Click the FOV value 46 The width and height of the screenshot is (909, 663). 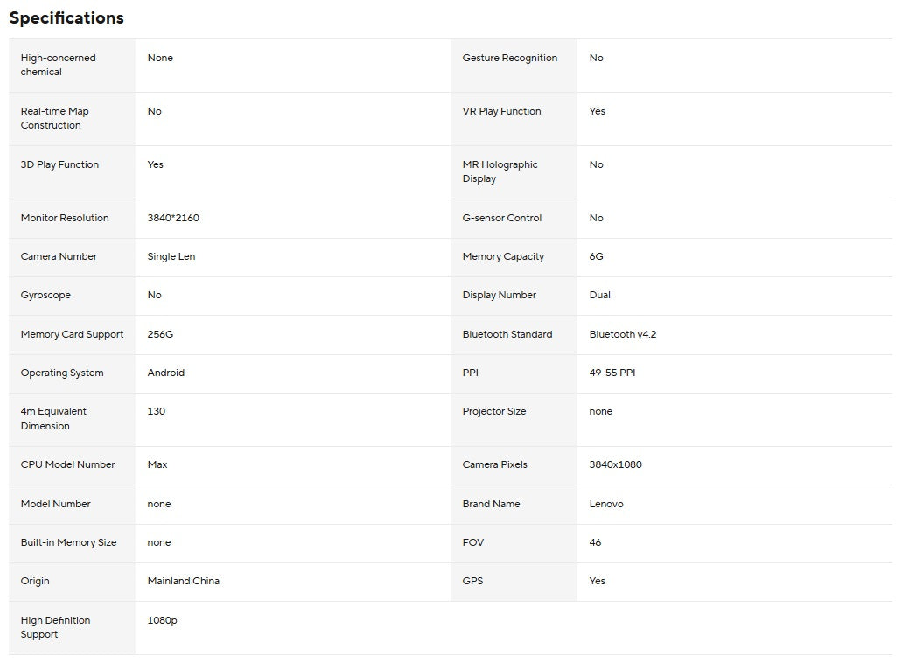tap(595, 542)
